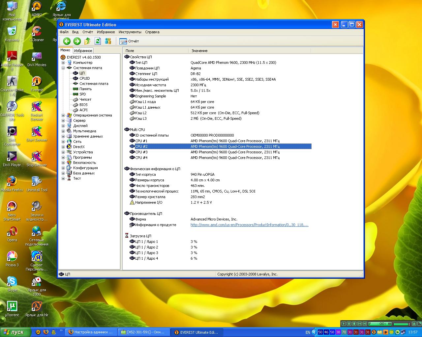Viewport: 422px width, 337px height.
Task: Select the Start Denwer desktop icon
Action: [x=37, y=134]
